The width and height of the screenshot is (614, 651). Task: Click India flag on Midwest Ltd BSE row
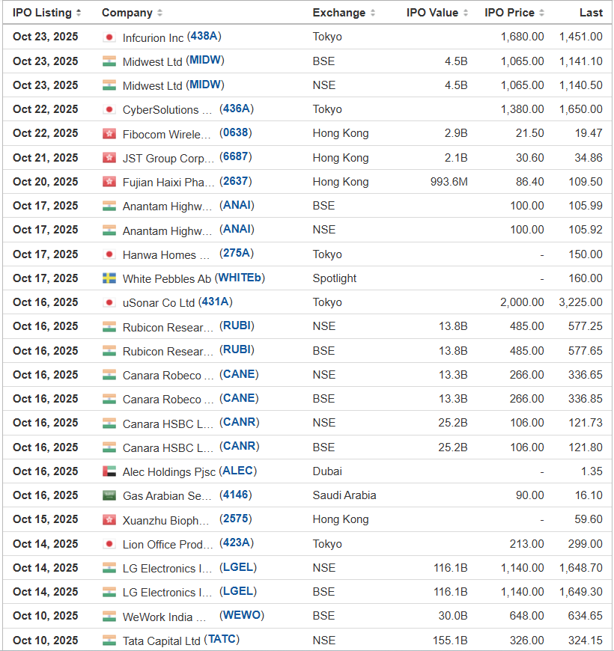109,61
